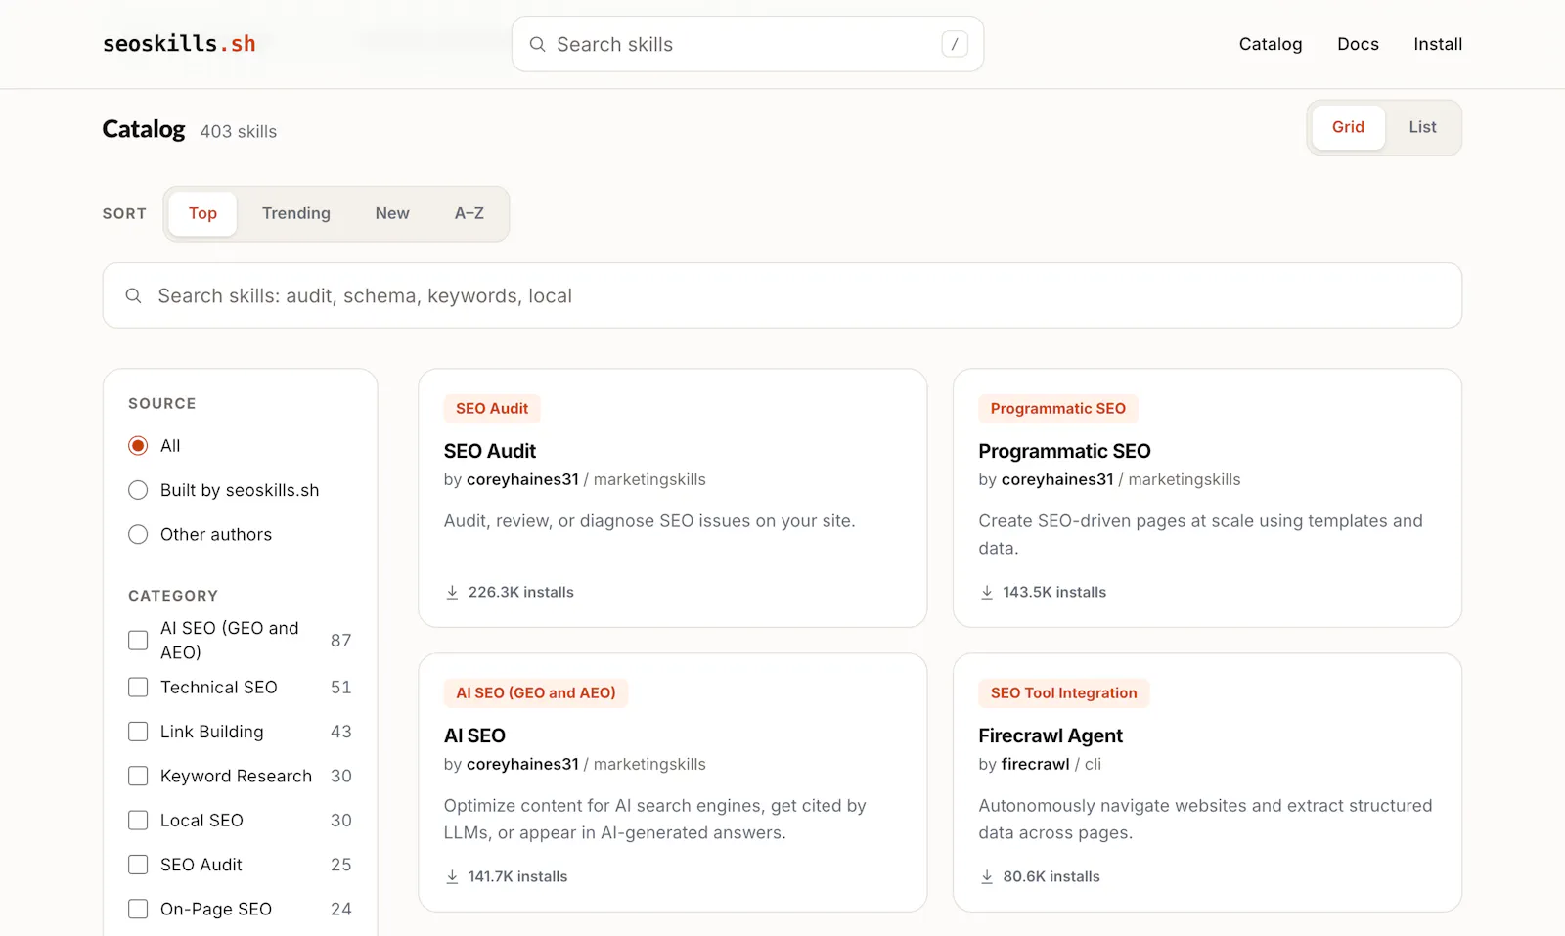Click the 403 skills count text
This screenshot has width=1565, height=936.
239,131
